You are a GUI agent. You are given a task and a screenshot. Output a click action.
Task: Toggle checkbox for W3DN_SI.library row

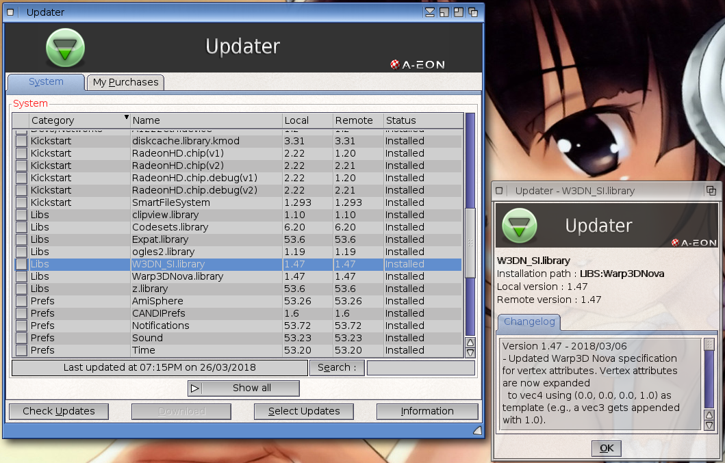[21, 264]
